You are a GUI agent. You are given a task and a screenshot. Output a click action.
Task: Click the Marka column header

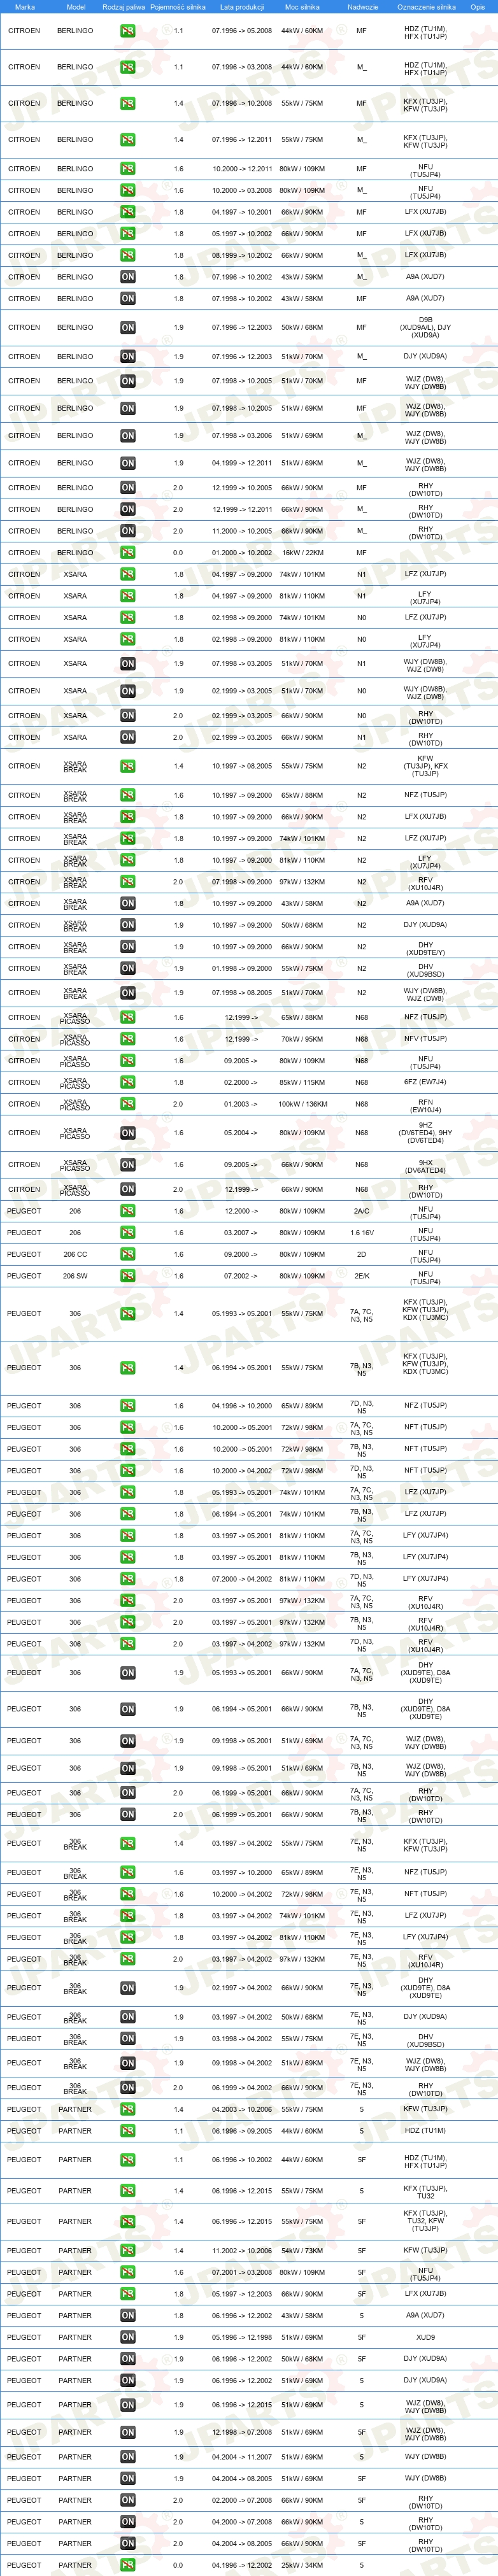24,7
